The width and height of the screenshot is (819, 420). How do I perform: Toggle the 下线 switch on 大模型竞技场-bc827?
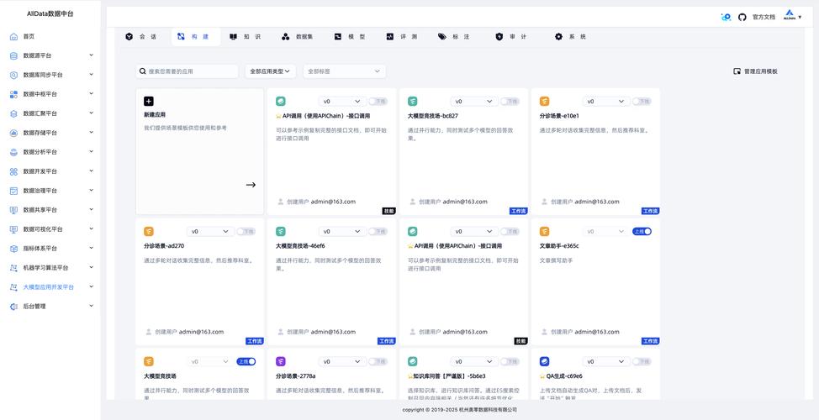click(510, 102)
